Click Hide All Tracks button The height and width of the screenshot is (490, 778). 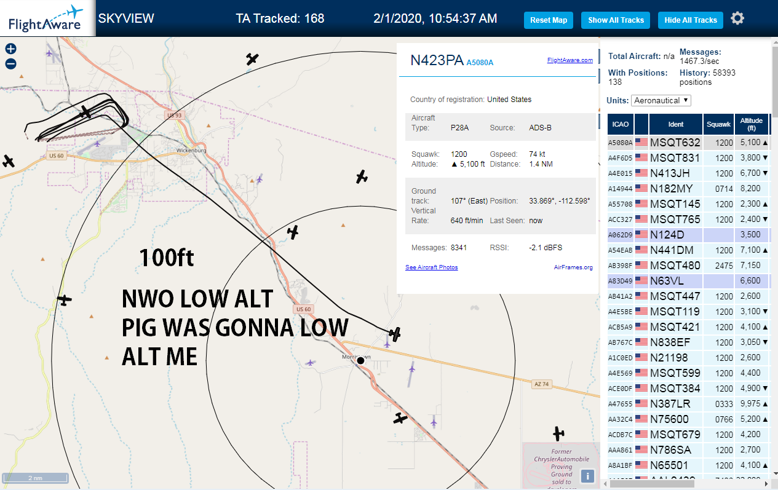691,20
